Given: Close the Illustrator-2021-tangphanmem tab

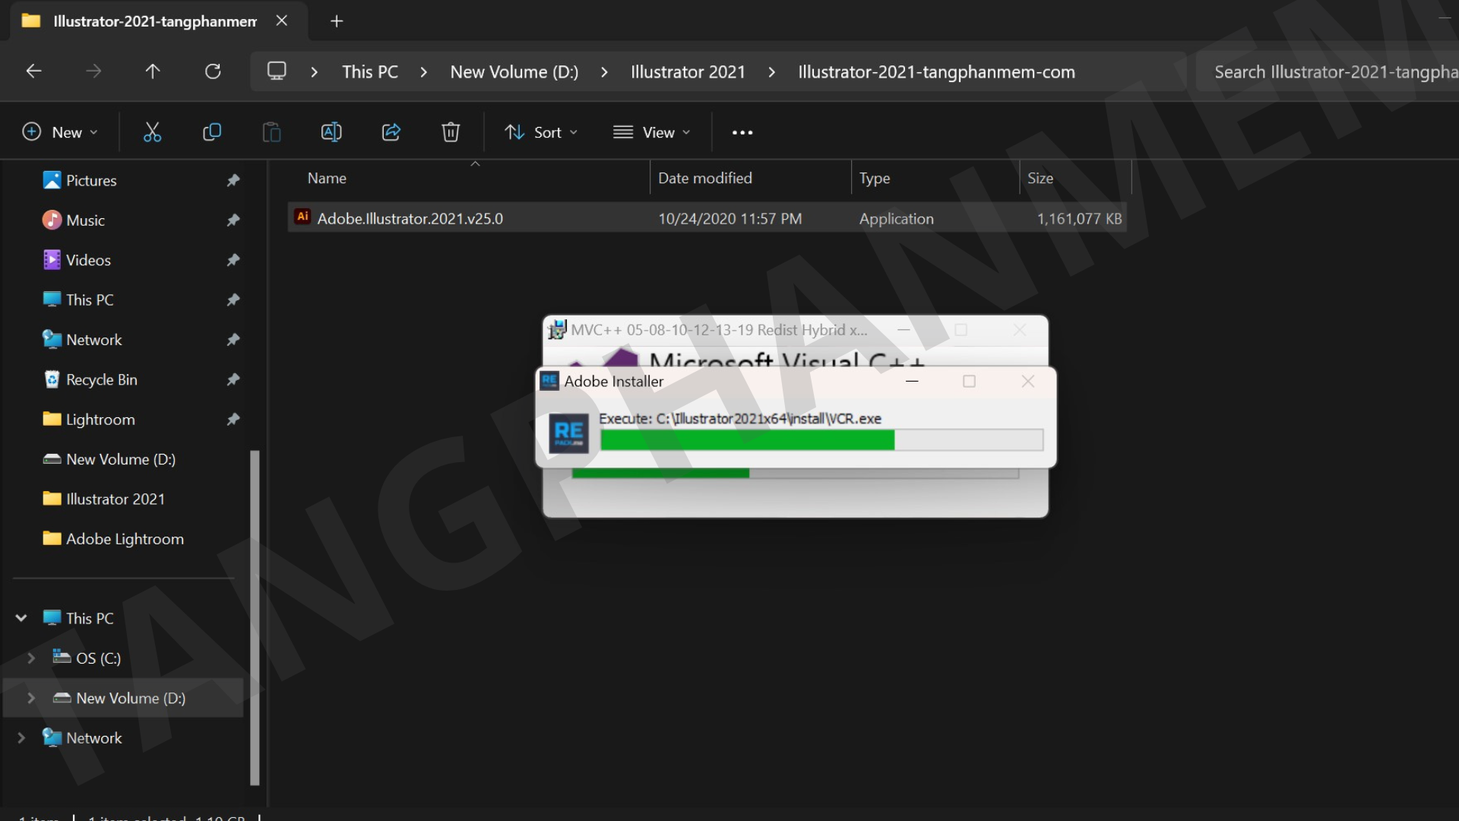Looking at the screenshot, I should [x=282, y=21].
